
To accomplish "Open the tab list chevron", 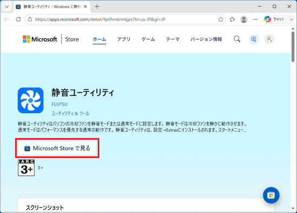I will [x=7, y=6].
